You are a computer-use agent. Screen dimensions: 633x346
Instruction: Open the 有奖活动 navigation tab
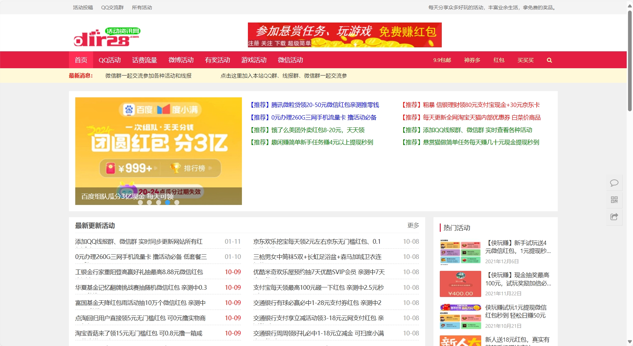(217, 60)
